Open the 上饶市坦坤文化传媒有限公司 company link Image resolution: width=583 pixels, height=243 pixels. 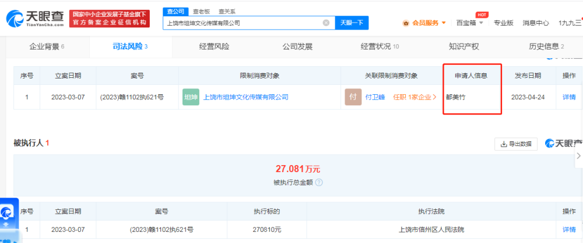pos(246,97)
